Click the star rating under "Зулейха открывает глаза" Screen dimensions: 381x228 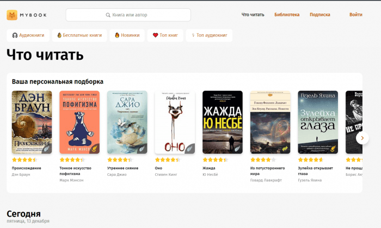pyautogui.click(x=311, y=160)
